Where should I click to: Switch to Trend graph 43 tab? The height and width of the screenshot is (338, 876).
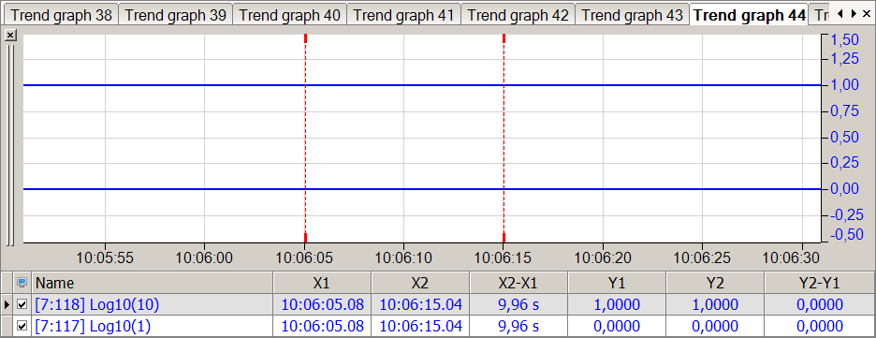tap(633, 15)
